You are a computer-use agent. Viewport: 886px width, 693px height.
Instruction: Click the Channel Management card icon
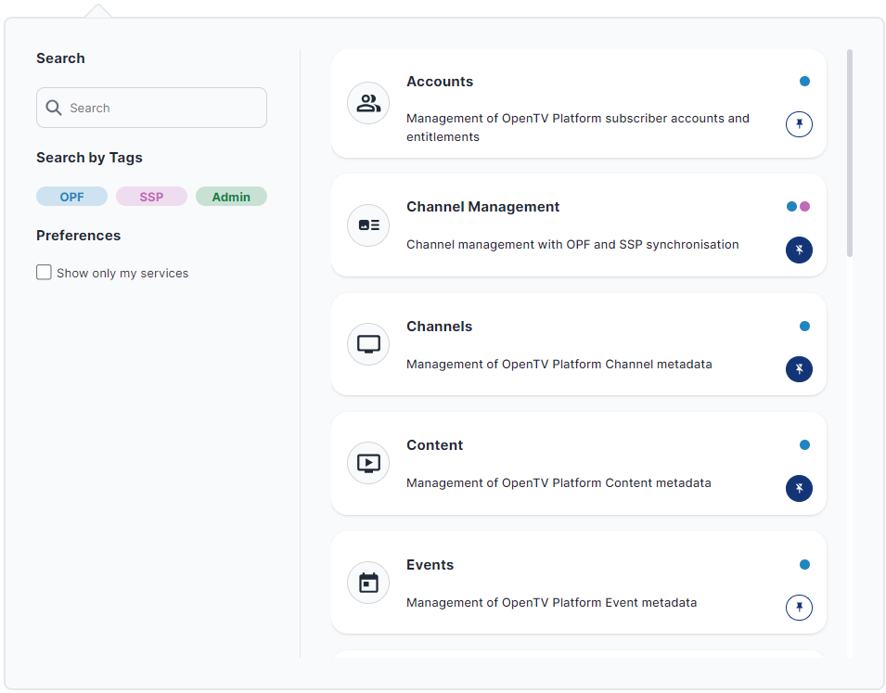368,225
